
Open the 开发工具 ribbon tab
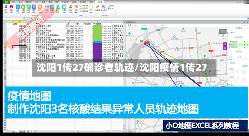(x=65, y=2)
